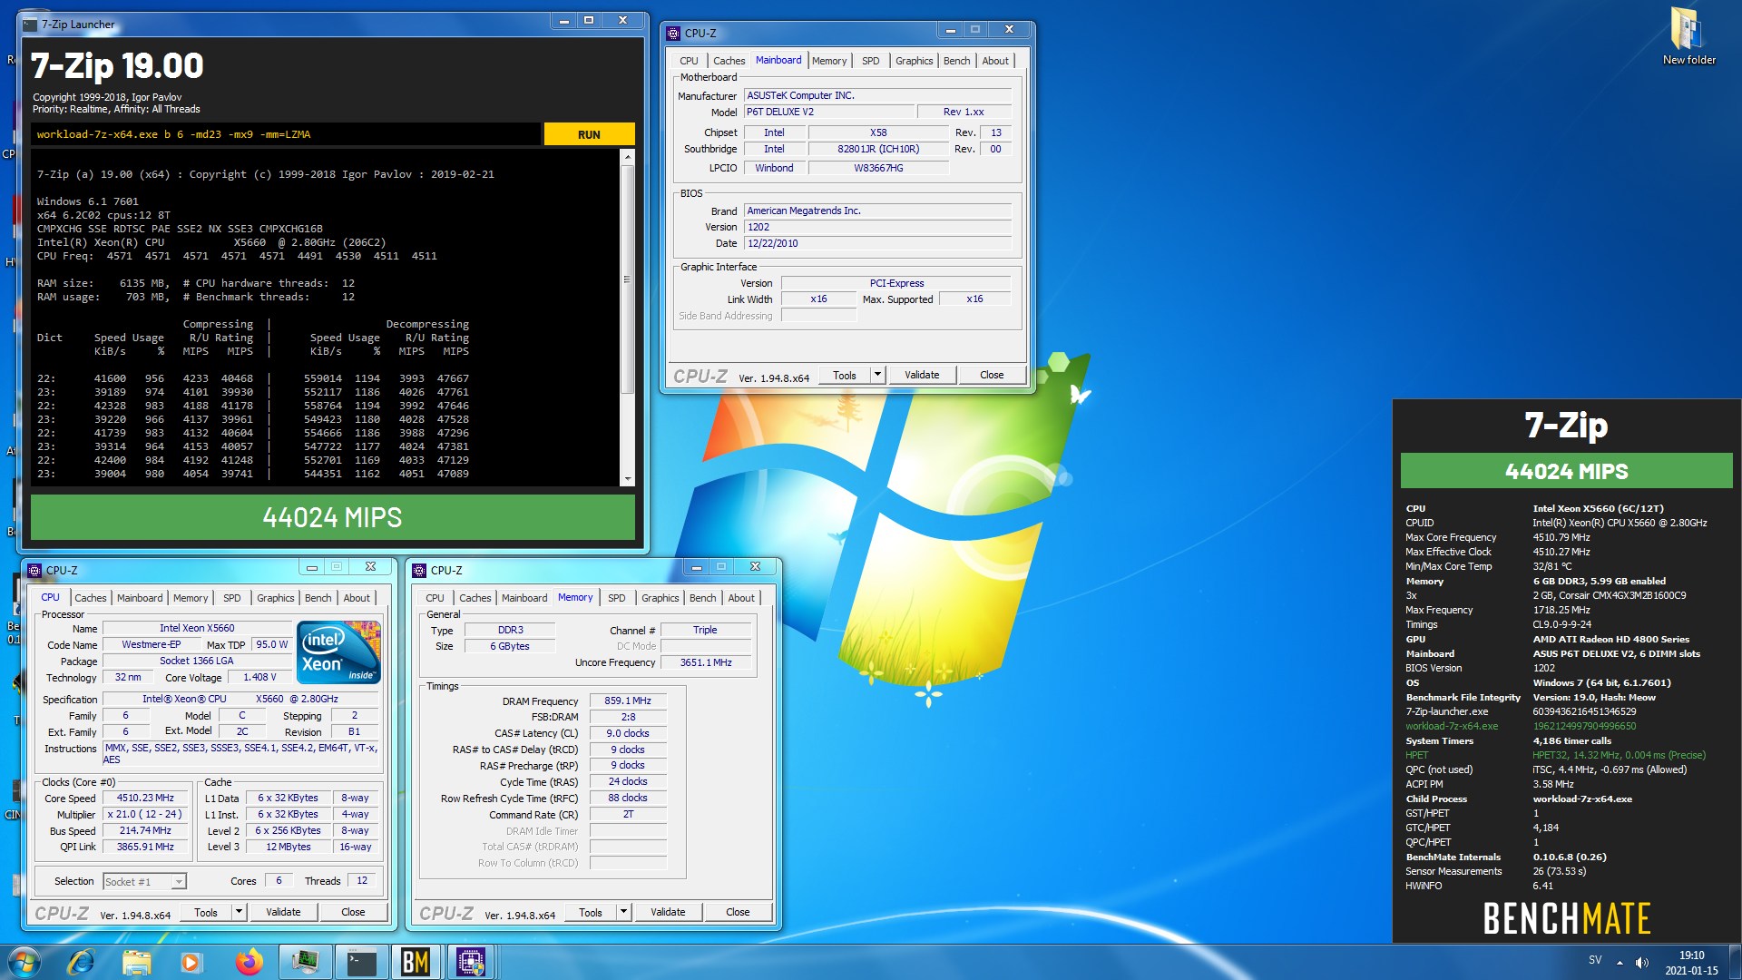Click the CAS# Latency 9.0 clocks value
Image resolution: width=1742 pixels, height=980 pixels.
click(x=628, y=734)
